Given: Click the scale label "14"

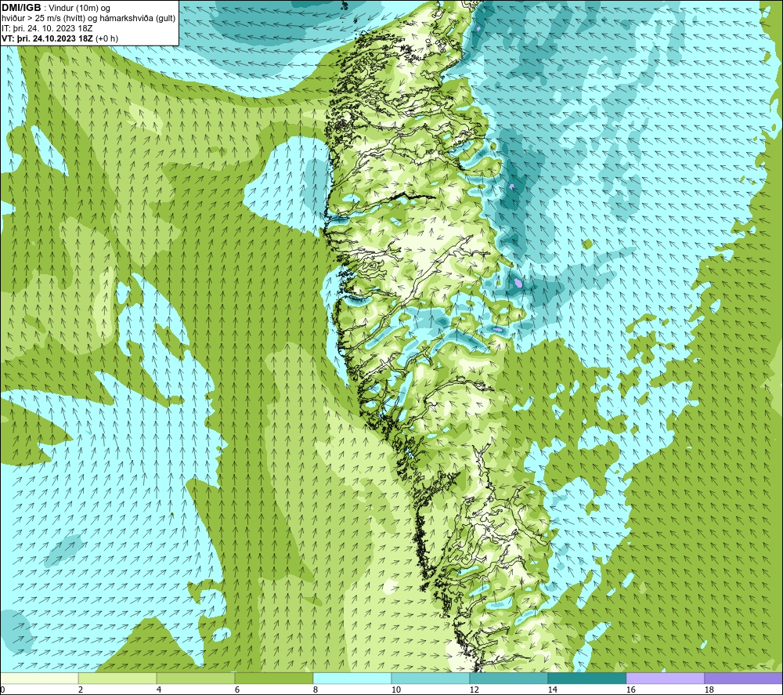Looking at the screenshot, I should point(552,690).
